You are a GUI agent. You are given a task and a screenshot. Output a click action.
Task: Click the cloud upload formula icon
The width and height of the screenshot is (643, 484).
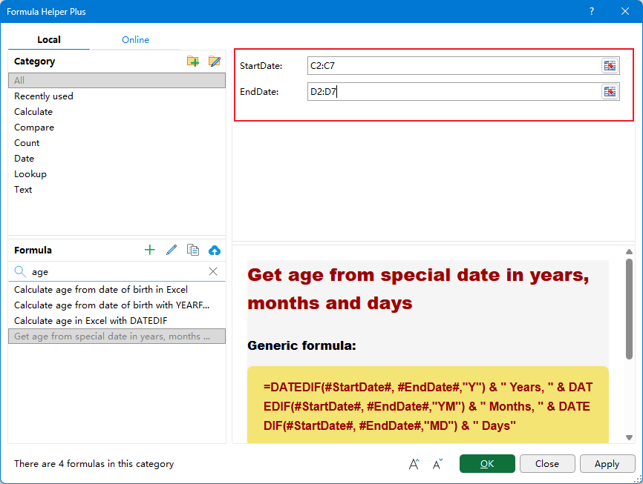(x=215, y=251)
